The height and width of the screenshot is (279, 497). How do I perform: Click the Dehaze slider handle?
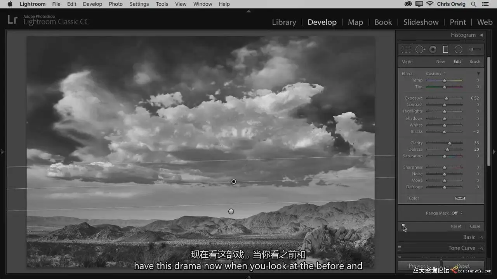(448, 150)
